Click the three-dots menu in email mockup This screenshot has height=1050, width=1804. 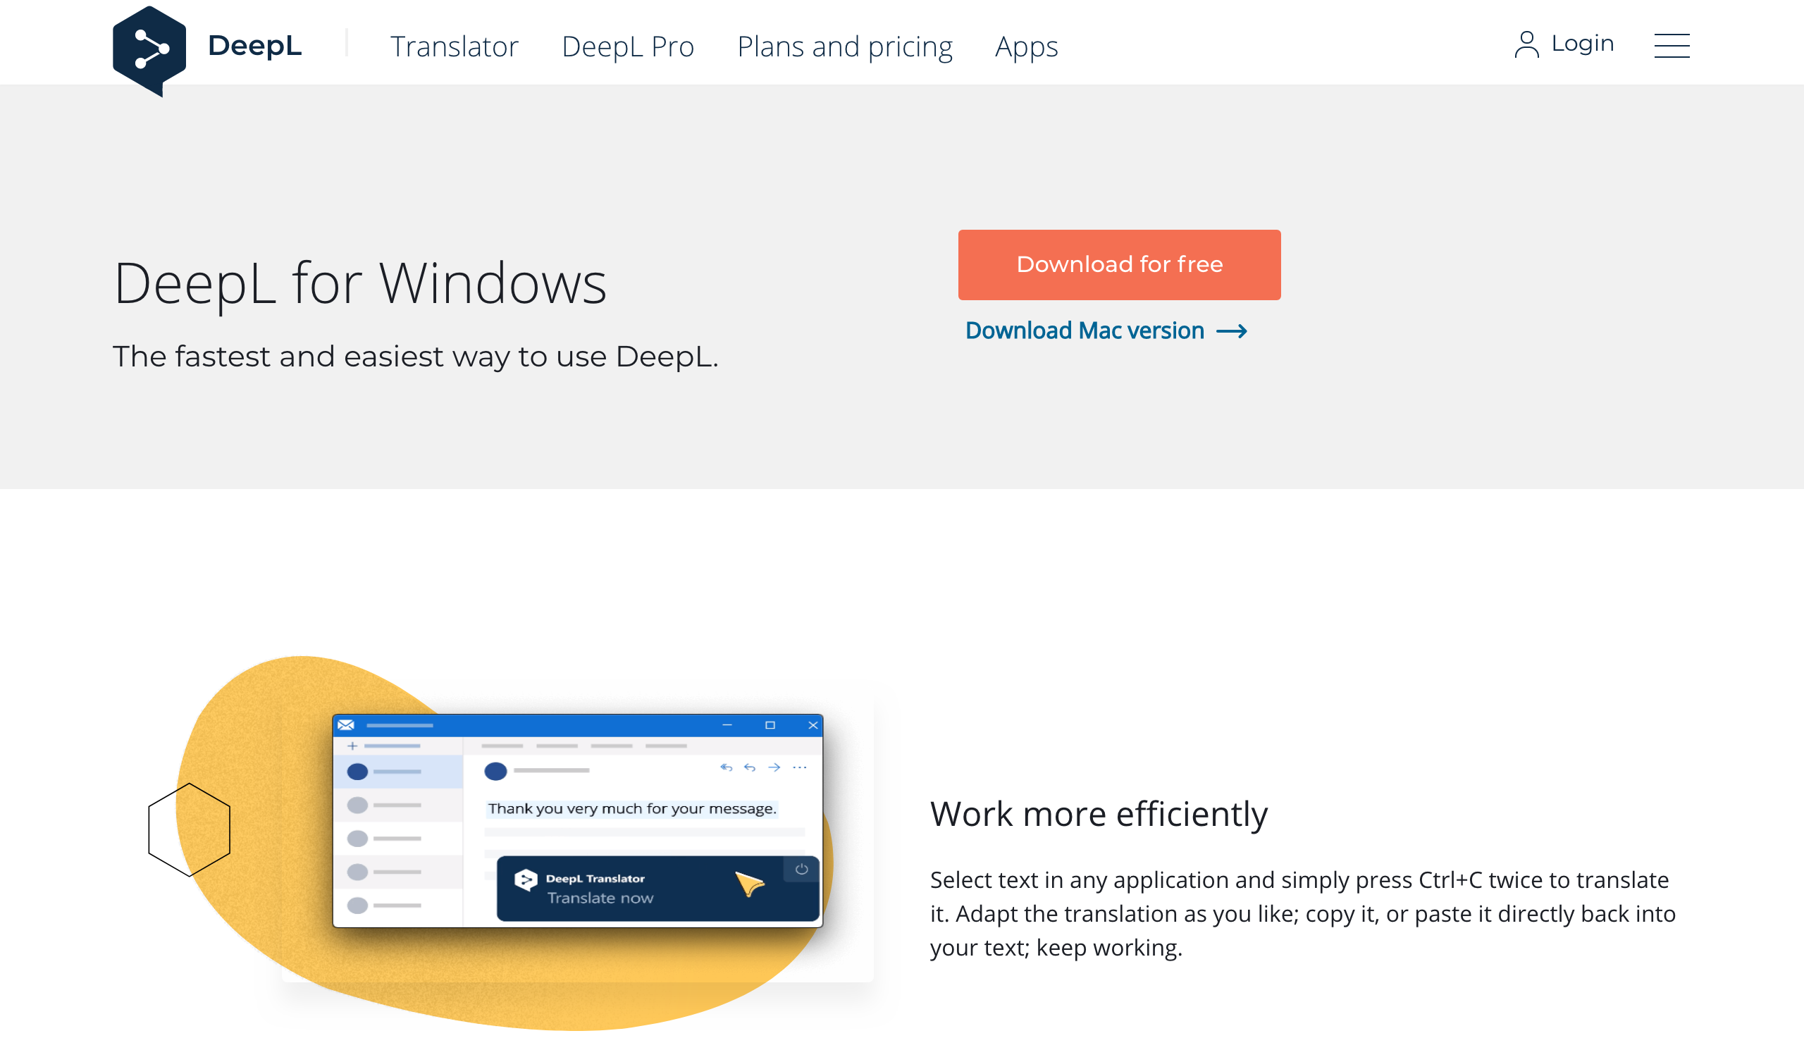pyautogui.click(x=800, y=769)
